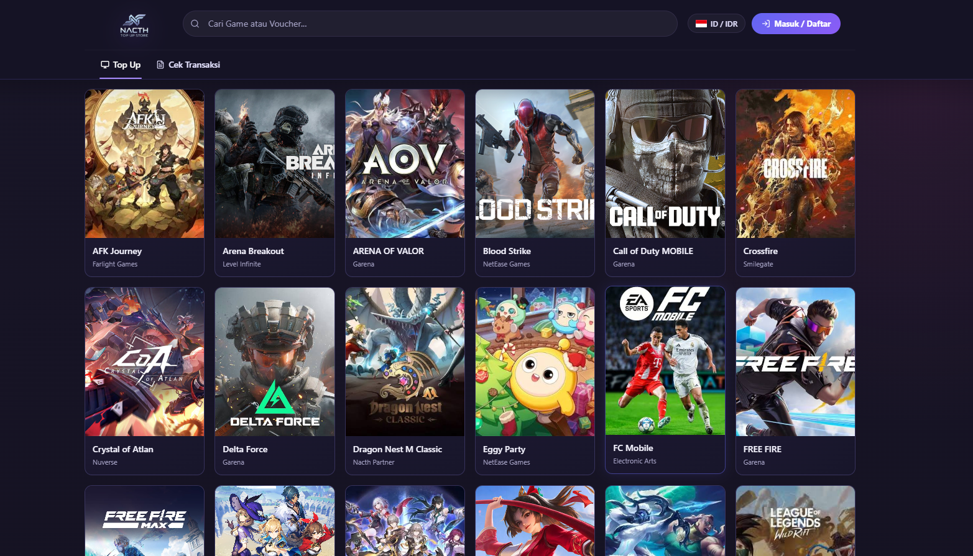973x556 pixels.
Task: Click the ARENA OF VALOR title
Action: [388, 251]
